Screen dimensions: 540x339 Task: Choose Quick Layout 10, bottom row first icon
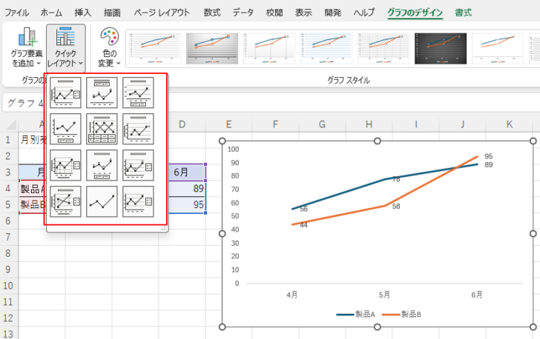pos(65,202)
